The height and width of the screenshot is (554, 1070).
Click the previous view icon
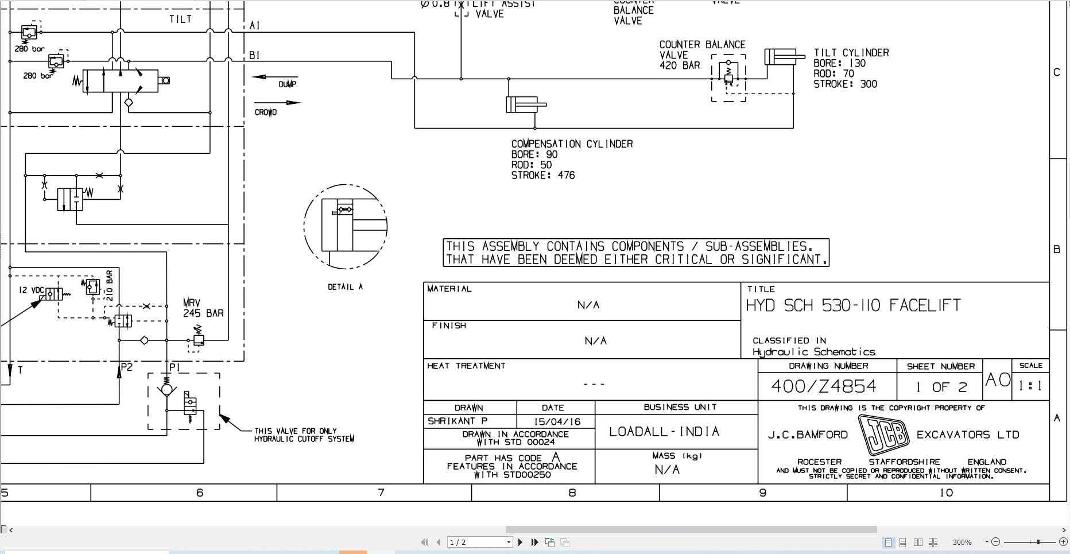550,542
